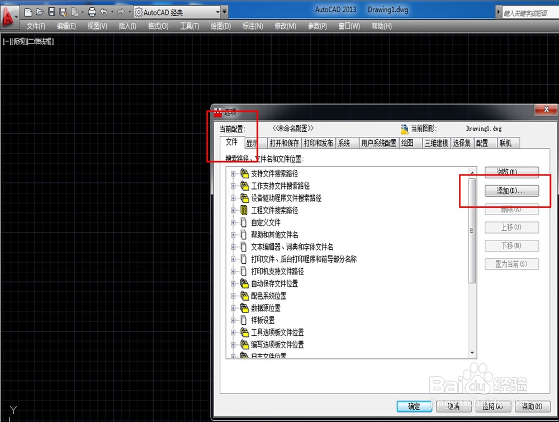Open the 插入(I) menu
Screen dimensions: 559x422
coord(127,26)
